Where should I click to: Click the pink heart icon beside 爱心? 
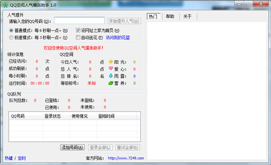point(111,68)
